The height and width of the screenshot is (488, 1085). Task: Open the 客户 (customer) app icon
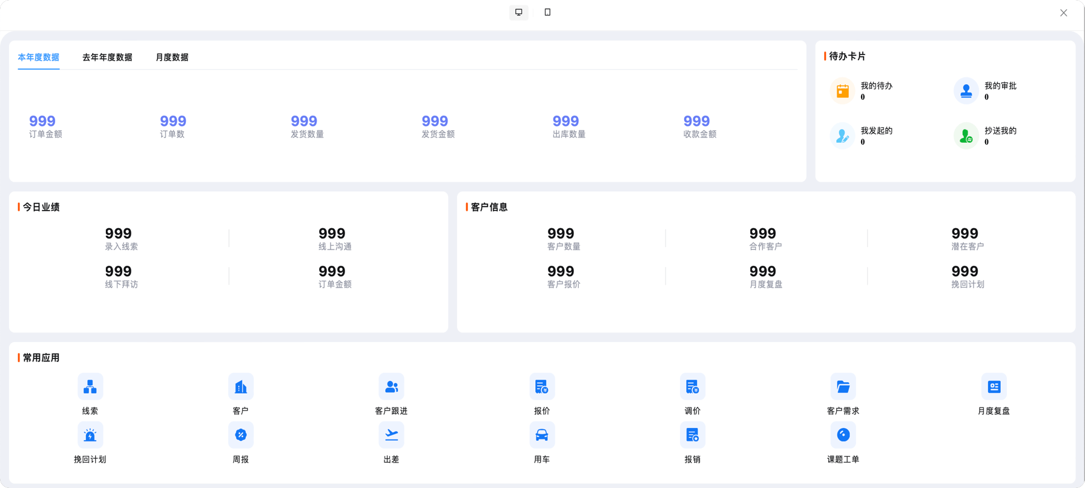coord(240,387)
